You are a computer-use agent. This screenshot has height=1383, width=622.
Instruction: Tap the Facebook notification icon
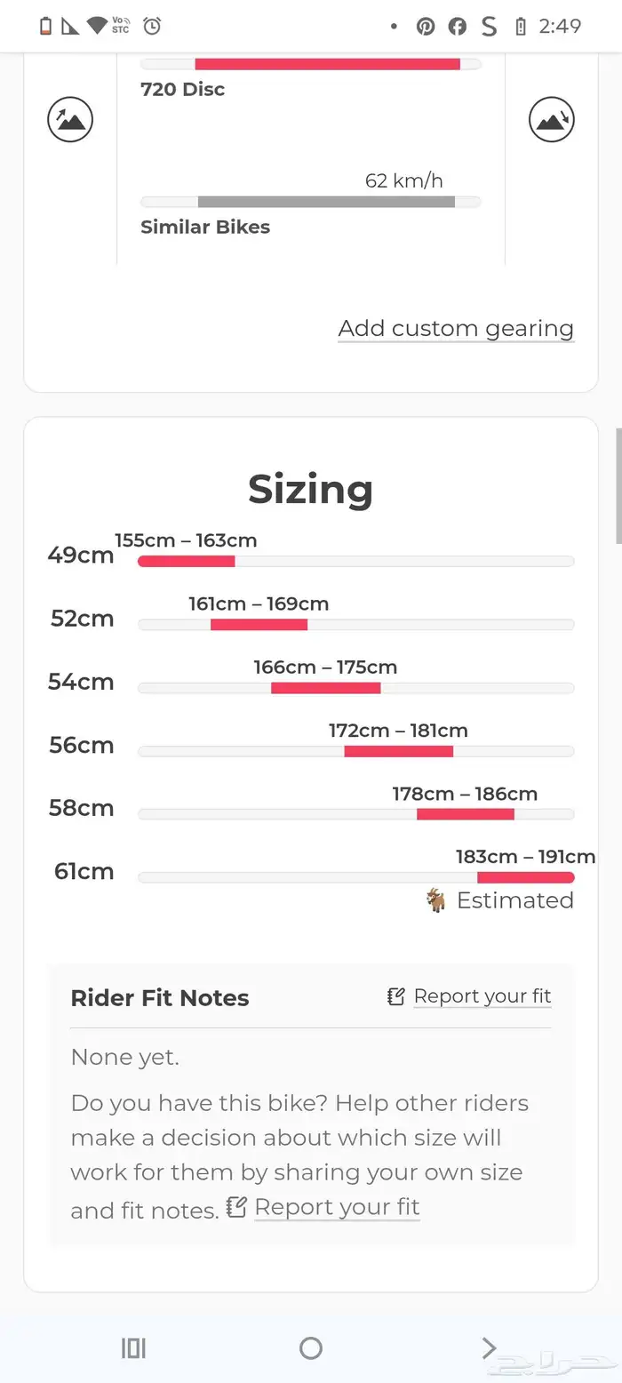(457, 27)
